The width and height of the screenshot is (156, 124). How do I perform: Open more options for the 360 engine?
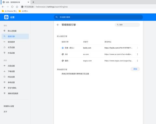point(137,54)
